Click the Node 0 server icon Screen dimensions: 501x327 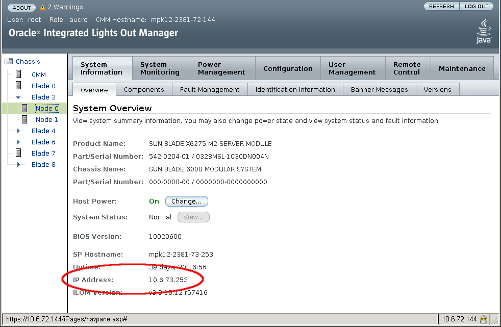point(24,108)
